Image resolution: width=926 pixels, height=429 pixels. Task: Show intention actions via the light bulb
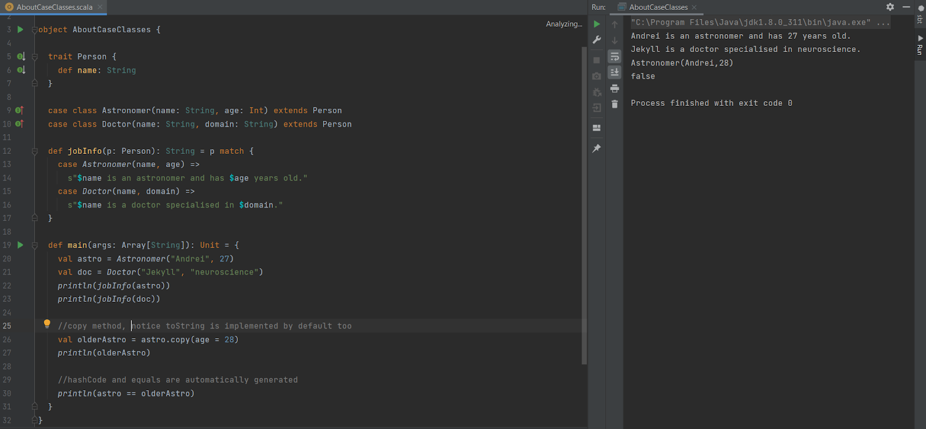pos(47,324)
